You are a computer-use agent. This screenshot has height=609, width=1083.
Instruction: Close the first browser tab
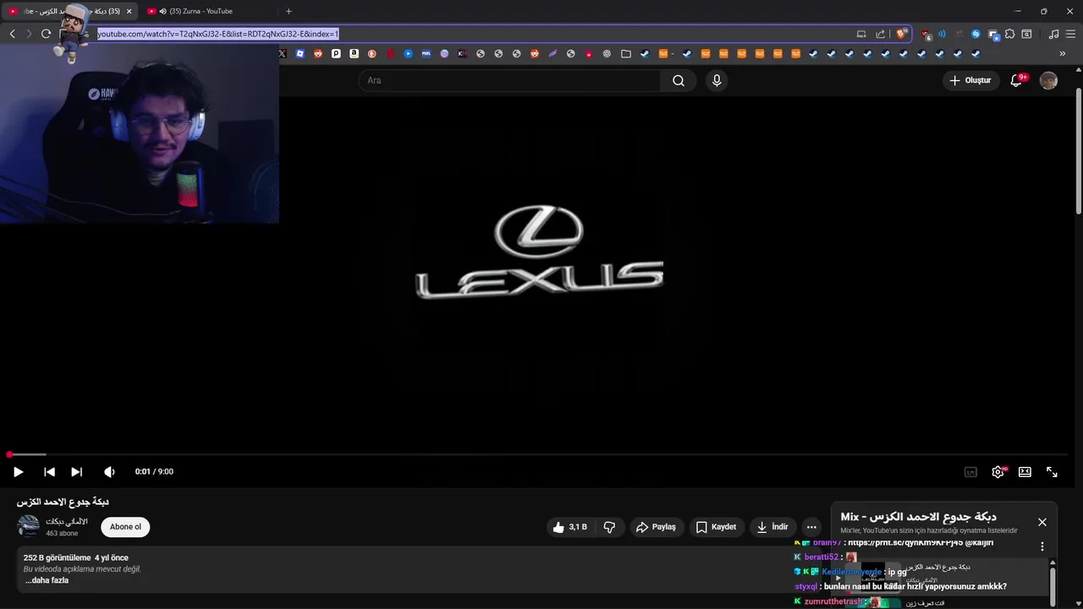click(129, 11)
